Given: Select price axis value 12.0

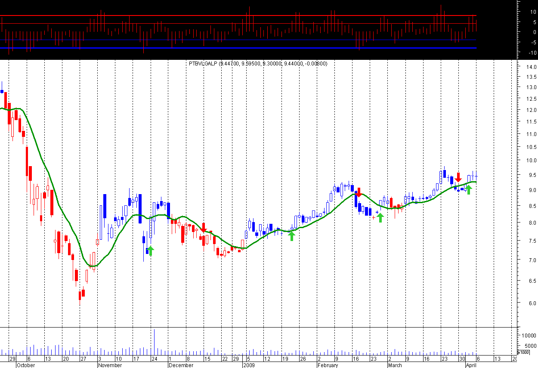Looking at the screenshot, I should pos(531,110).
